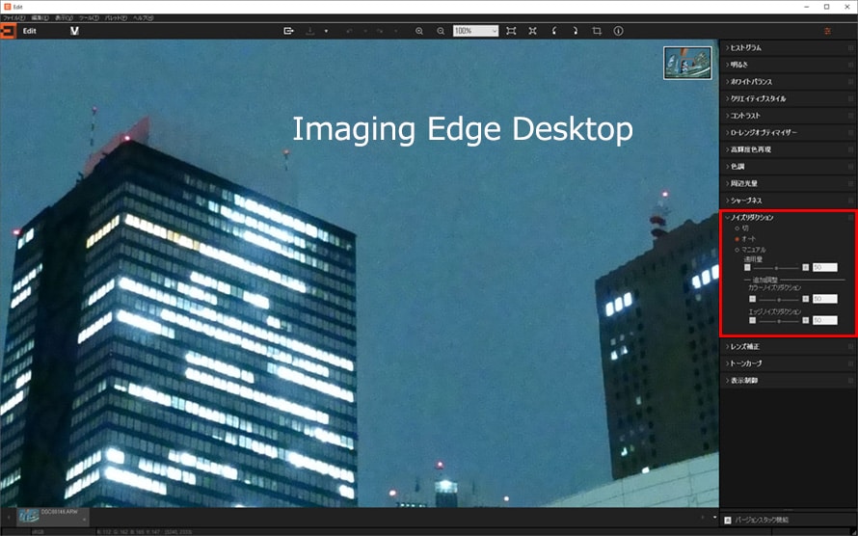Viewport: 858px width, 536px height.
Task: Click the zoom out magnifier icon
Action: coord(441,31)
